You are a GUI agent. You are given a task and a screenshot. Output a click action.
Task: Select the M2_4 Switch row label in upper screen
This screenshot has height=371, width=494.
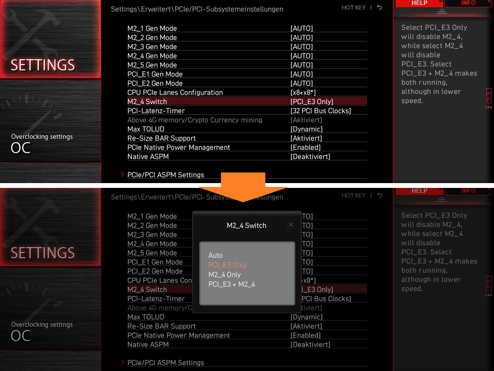(147, 102)
